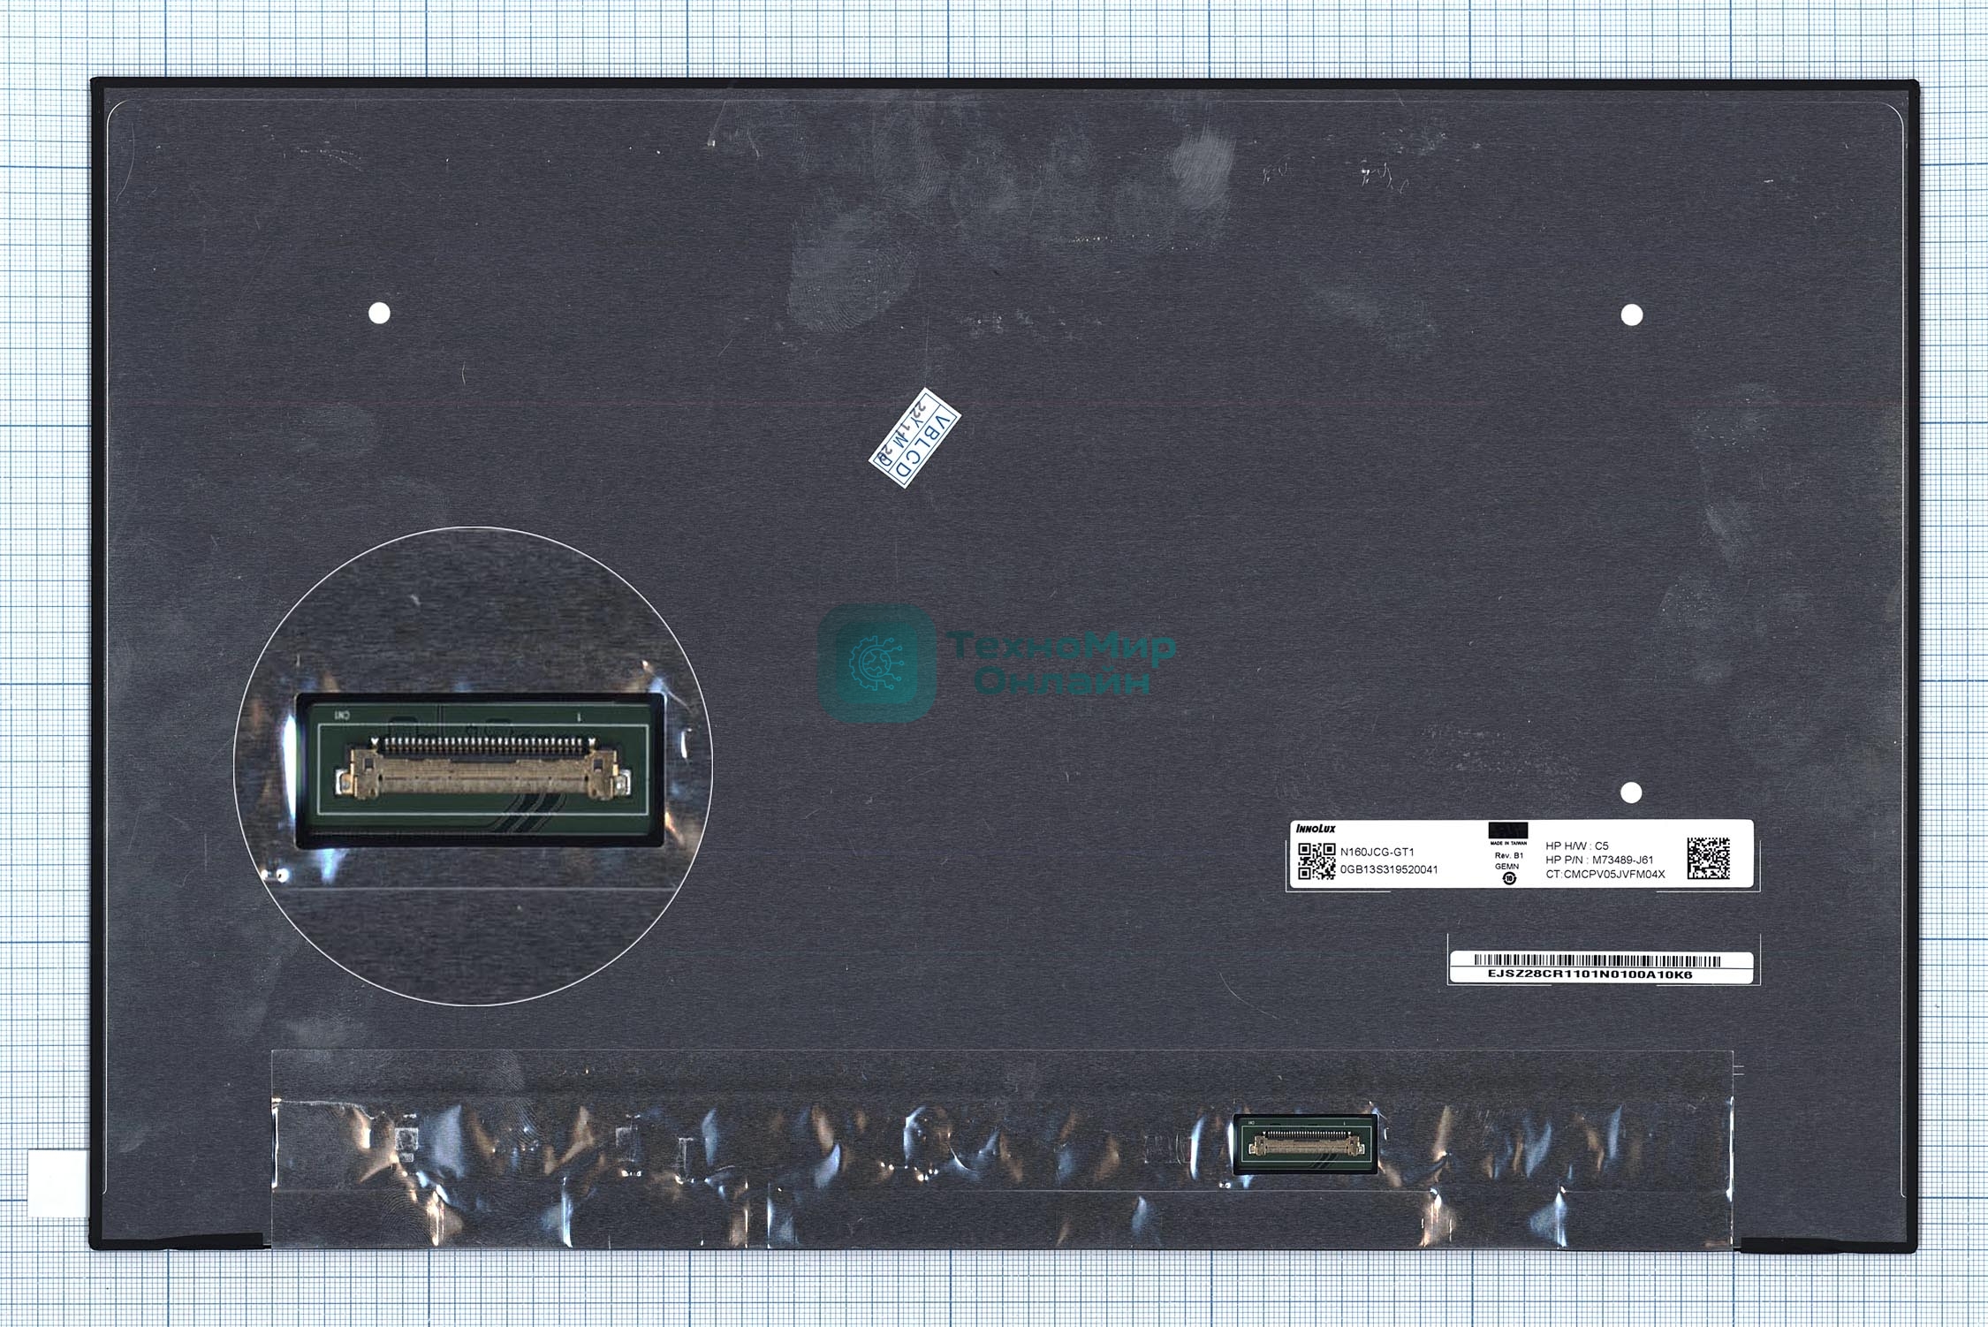This screenshot has width=1988, height=1327.
Task: Click the tilted VBLCD sticker
Action: click(x=915, y=438)
